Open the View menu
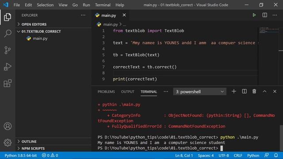283x159 pixels. coord(63,5)
